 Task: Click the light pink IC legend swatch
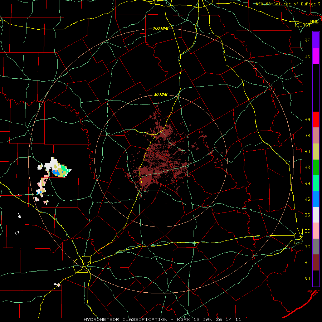tap(316, 231)
